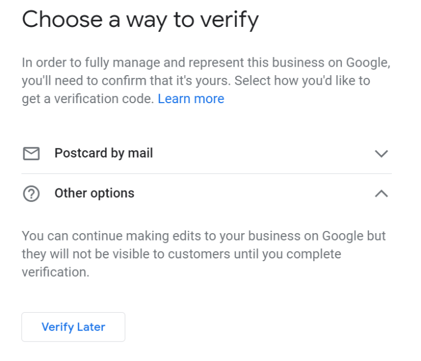Click the envelope icon beside Postcard by mail
The width and height of the screenshot is (421, 361).
click(31, 153)
